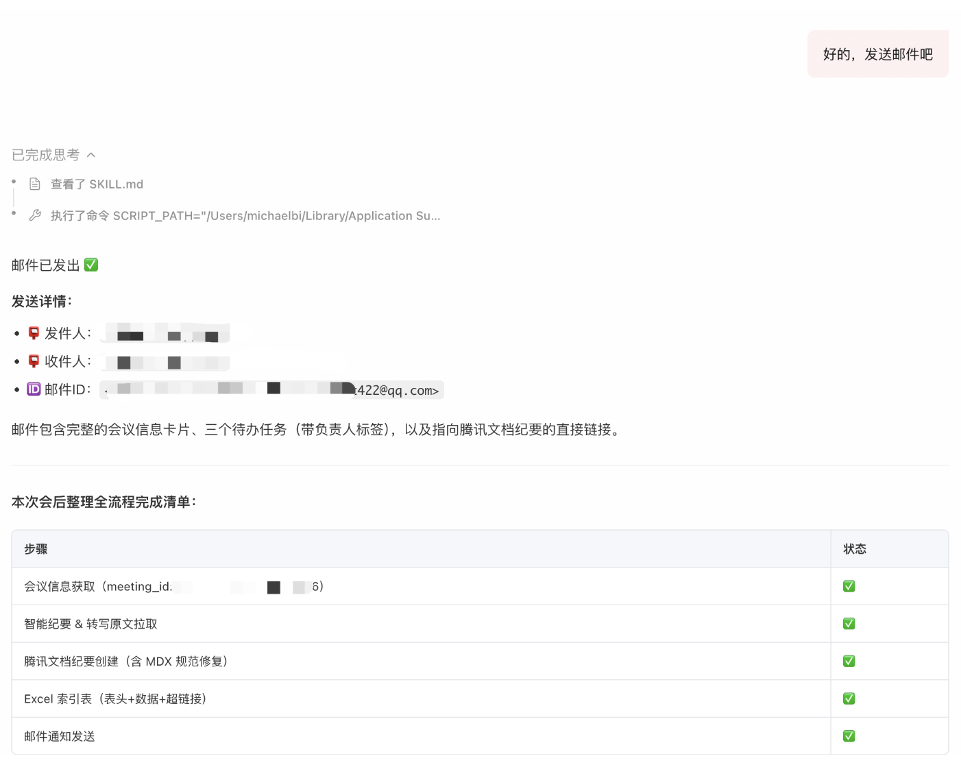The height and width of the screenshot is (765, 961).
Task: Click the 本次会后整理全流程完成清单 heading
Action: (104, 502)
